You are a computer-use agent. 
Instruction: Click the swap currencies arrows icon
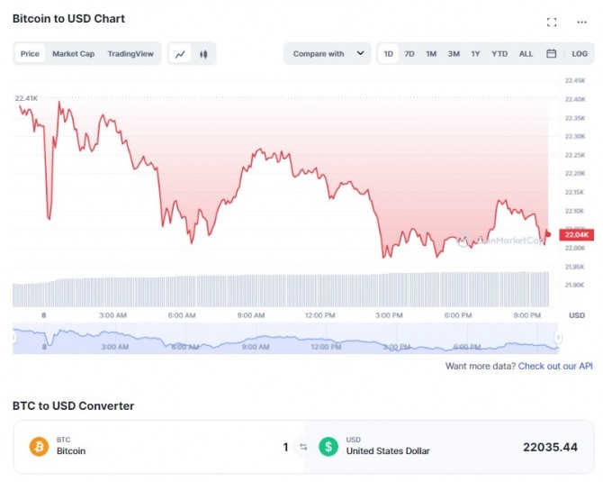tap(303, 447)
